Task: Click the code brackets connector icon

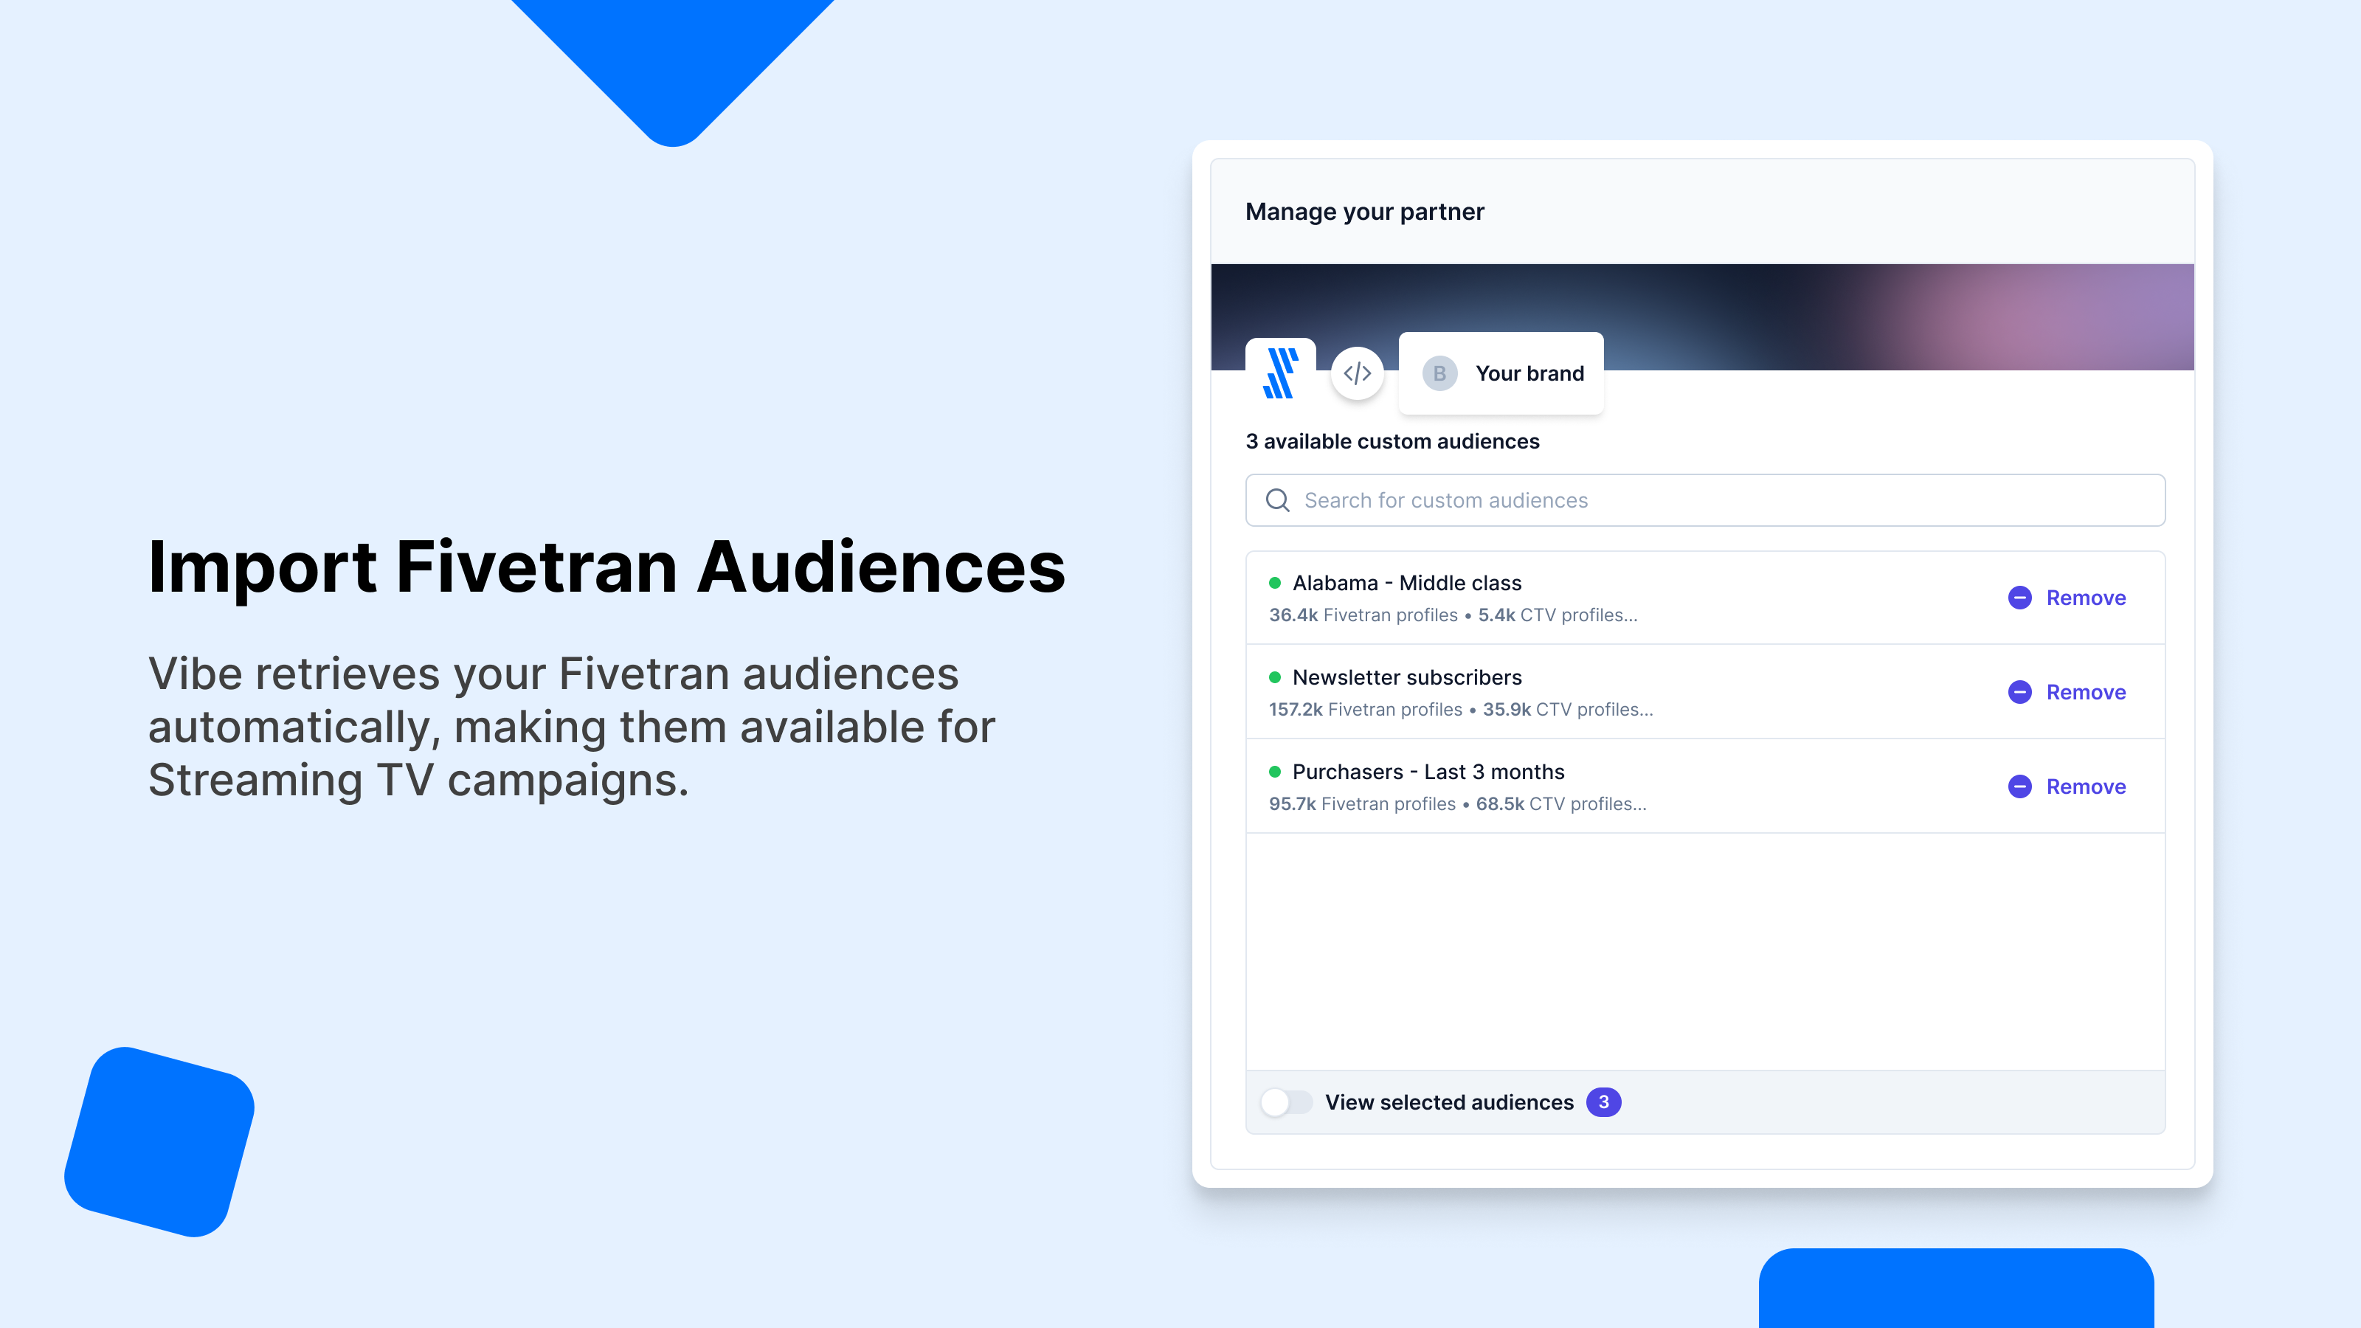Action: [x=1357, y=373]
